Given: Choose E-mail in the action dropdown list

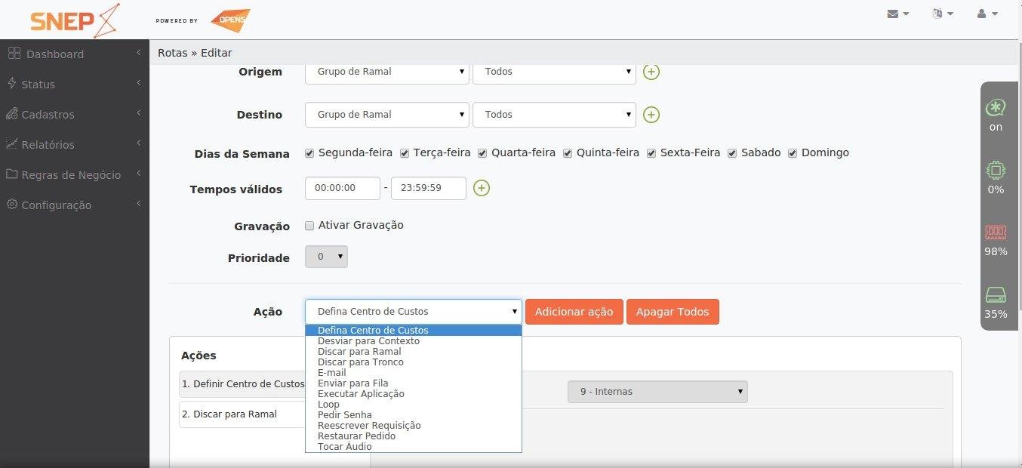Looking at the screenshot, I should pos(331,372).
